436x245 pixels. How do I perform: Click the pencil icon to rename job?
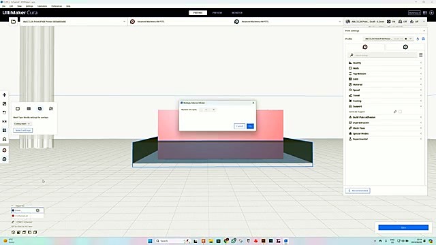click(x=13, y=223)
